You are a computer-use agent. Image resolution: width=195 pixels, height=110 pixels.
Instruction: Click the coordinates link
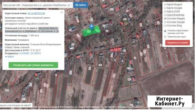[x=30, y=53]
